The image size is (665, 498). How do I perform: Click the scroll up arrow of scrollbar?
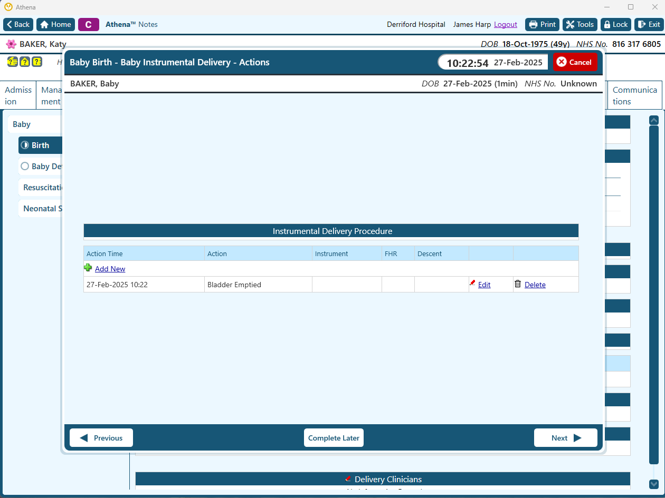[654, 120]
